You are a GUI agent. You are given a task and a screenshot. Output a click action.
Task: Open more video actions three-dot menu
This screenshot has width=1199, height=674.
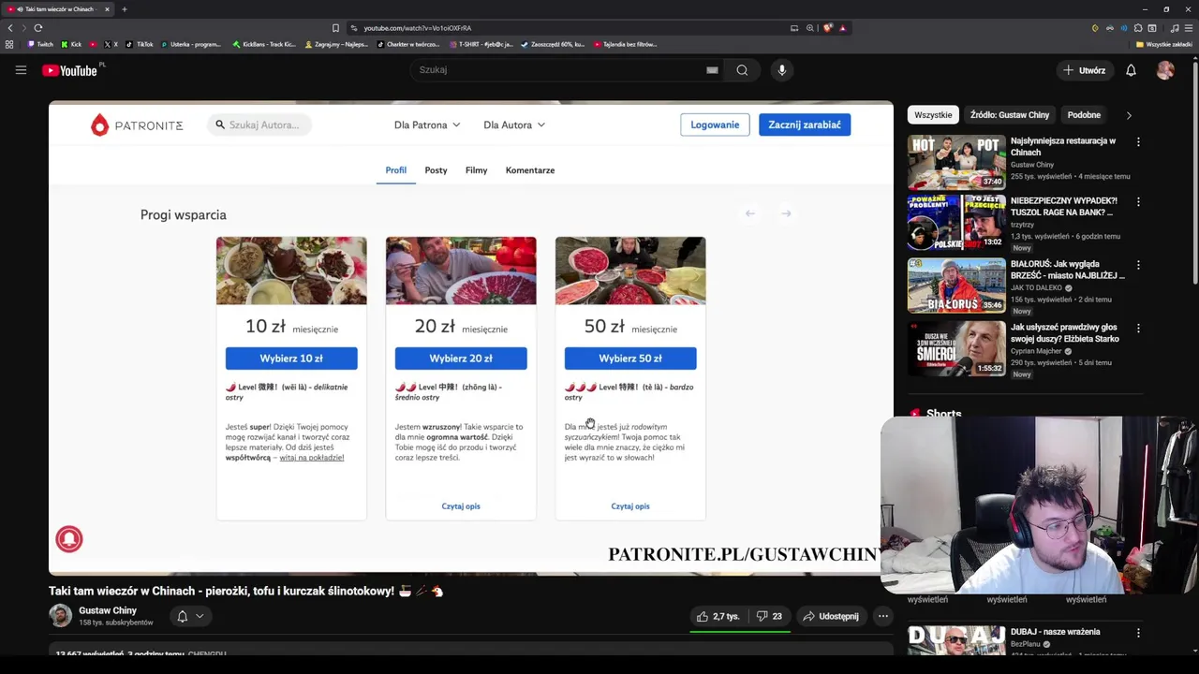[x=883, y=616]
